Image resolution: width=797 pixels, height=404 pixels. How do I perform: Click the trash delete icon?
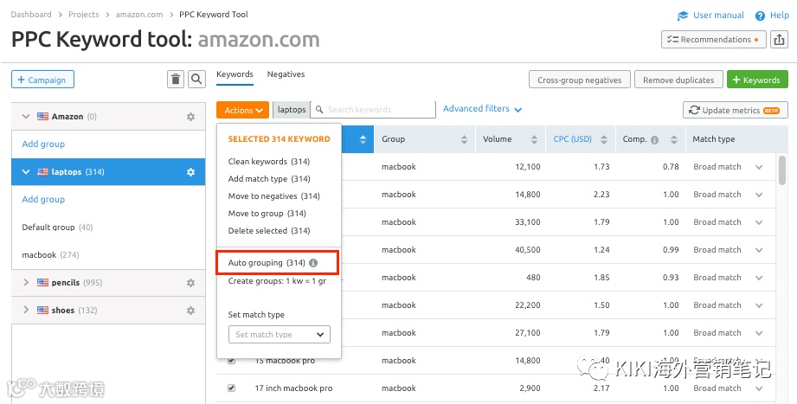(x=176, y=80)
